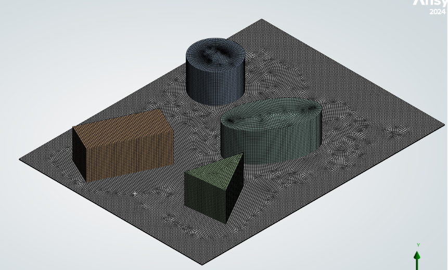
Task: Click the green Y-axis arrow of the triad
Action: pos(417,258)
